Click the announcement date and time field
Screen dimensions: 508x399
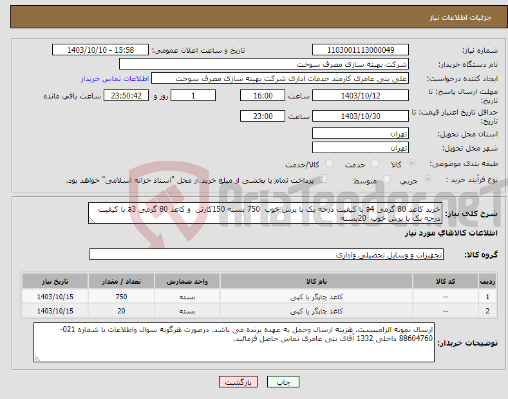[x=100, y=50]
